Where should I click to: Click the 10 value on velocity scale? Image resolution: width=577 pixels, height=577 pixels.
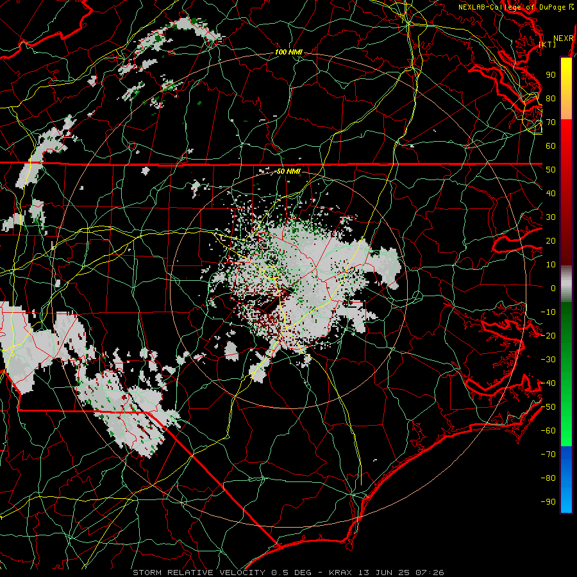551,265
